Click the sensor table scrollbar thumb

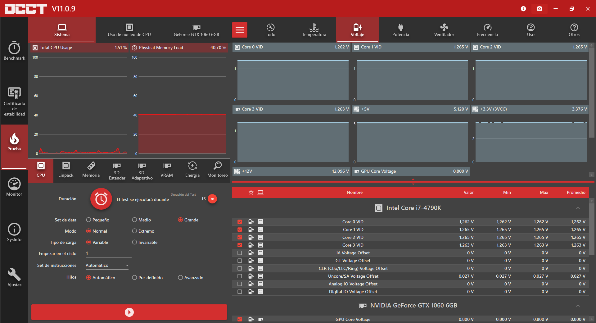(592, 229)
